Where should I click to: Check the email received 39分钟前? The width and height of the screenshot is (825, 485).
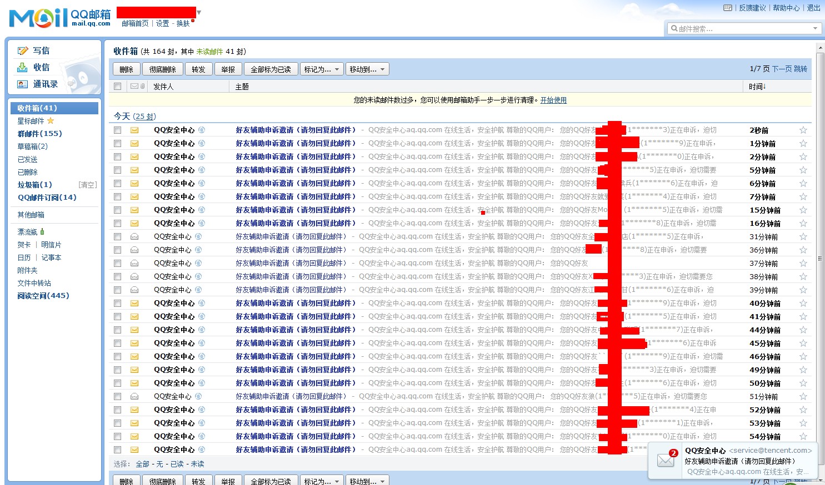tap(117, 290)
